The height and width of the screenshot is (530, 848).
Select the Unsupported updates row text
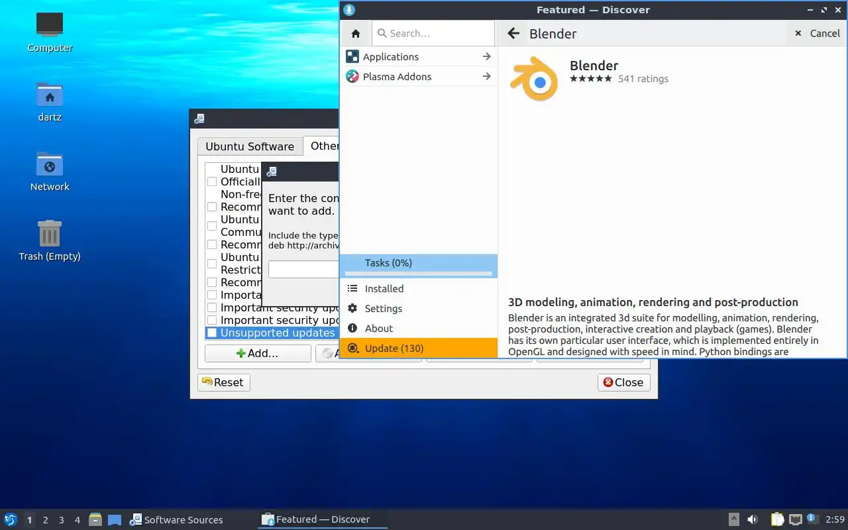(x=278, y=333)
